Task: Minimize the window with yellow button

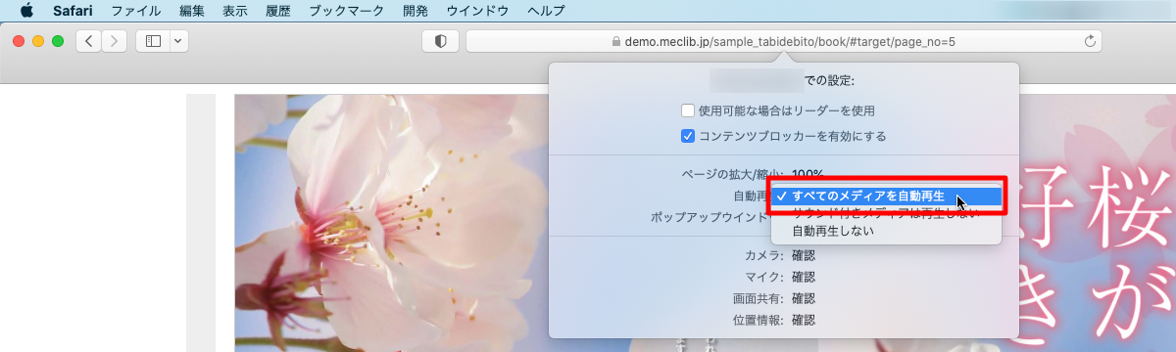Action: pos(38,41)
